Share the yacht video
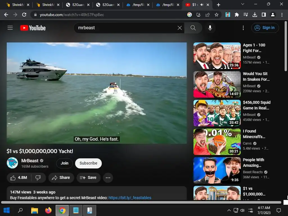This screenshot has width=288, height=216. [x=61, y=178]
